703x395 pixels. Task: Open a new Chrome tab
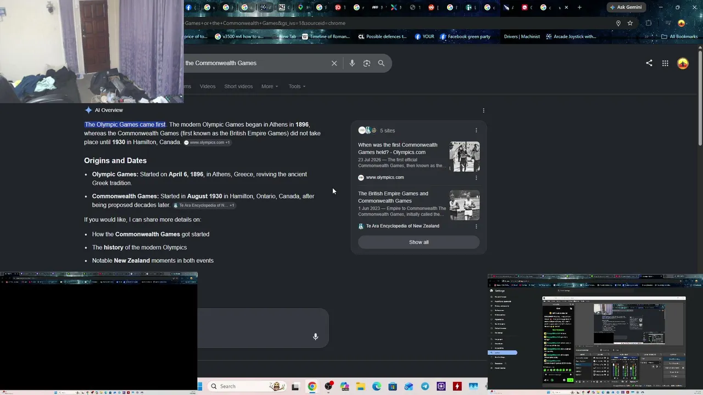click(579, 8)
